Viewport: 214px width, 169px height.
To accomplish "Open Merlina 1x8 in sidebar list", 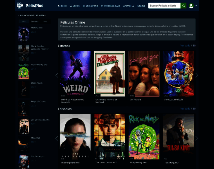I will pyautogui.click(x=37, y=28).
